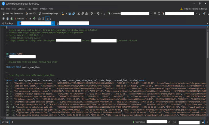Collapse the header comment block

coord(5,27)
